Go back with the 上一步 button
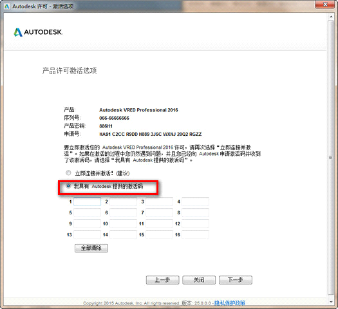This screenshot has width=338, height=309. 162,280
